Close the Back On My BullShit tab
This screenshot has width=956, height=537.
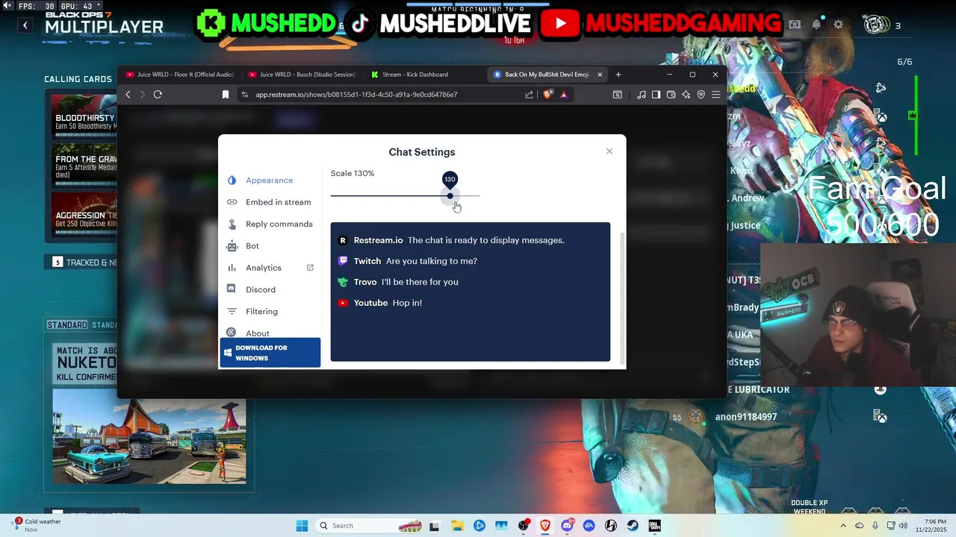599,75
